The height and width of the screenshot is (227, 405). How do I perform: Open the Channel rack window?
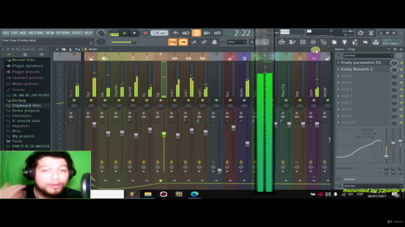(302, 42)
